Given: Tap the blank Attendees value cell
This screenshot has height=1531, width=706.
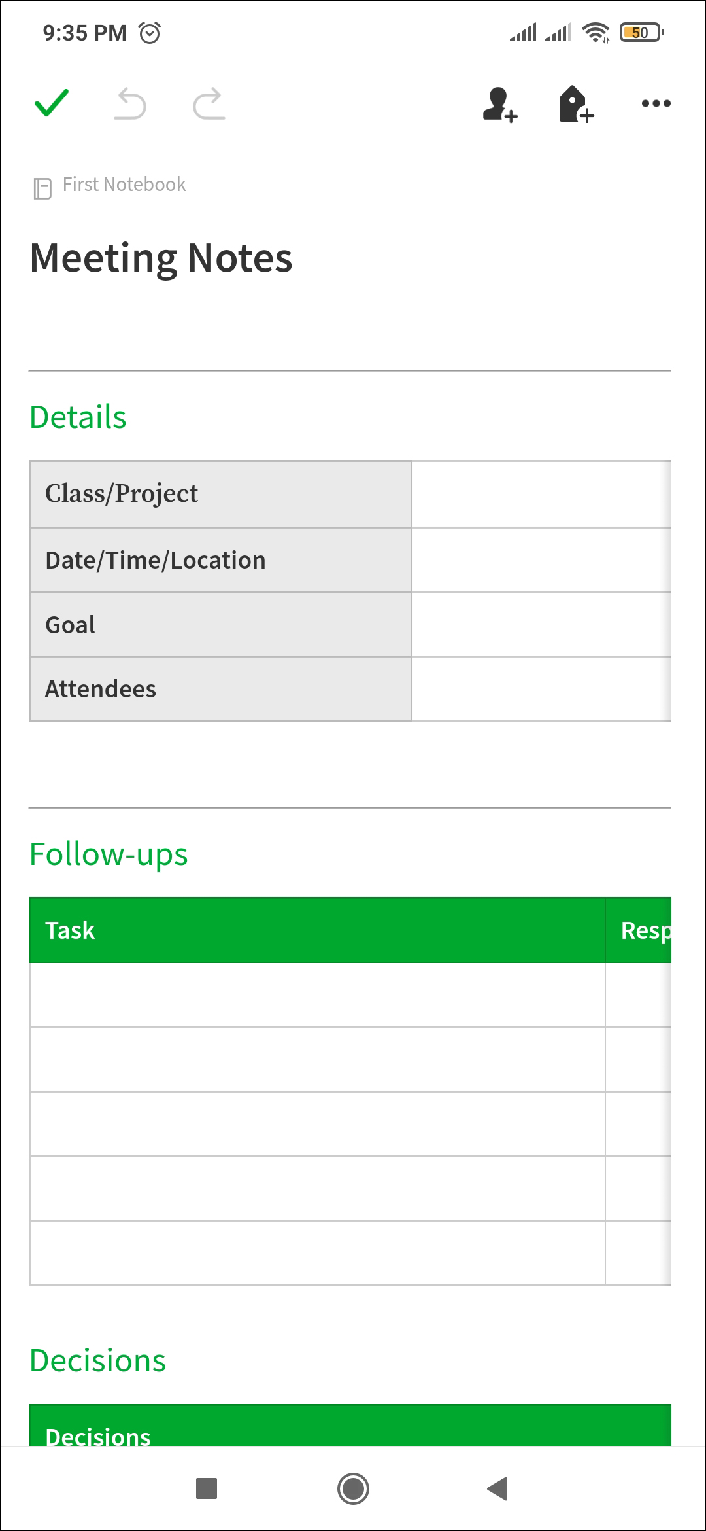Looking at the screenshot, I should pos(541,689).
